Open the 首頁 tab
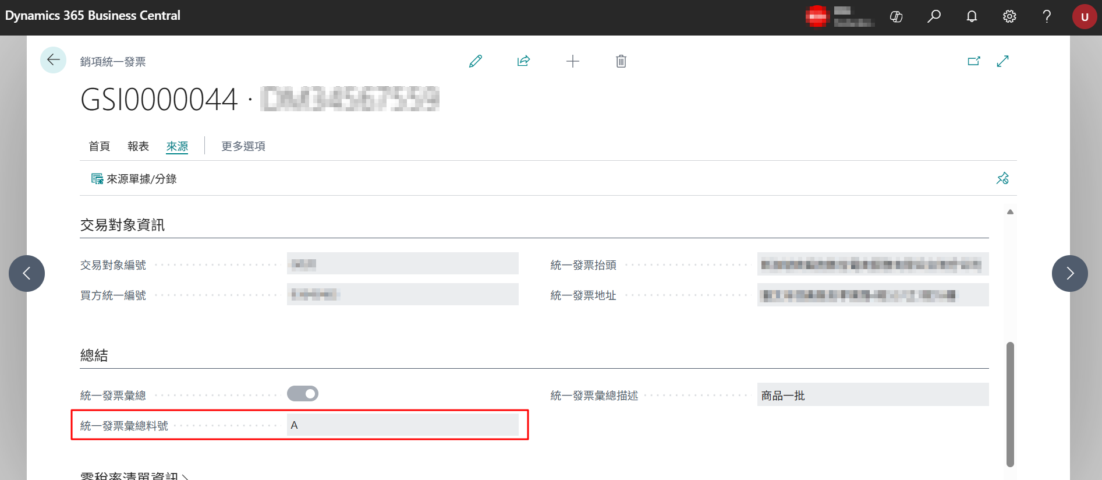1102x480 pixels. click(x=99, y=146)
